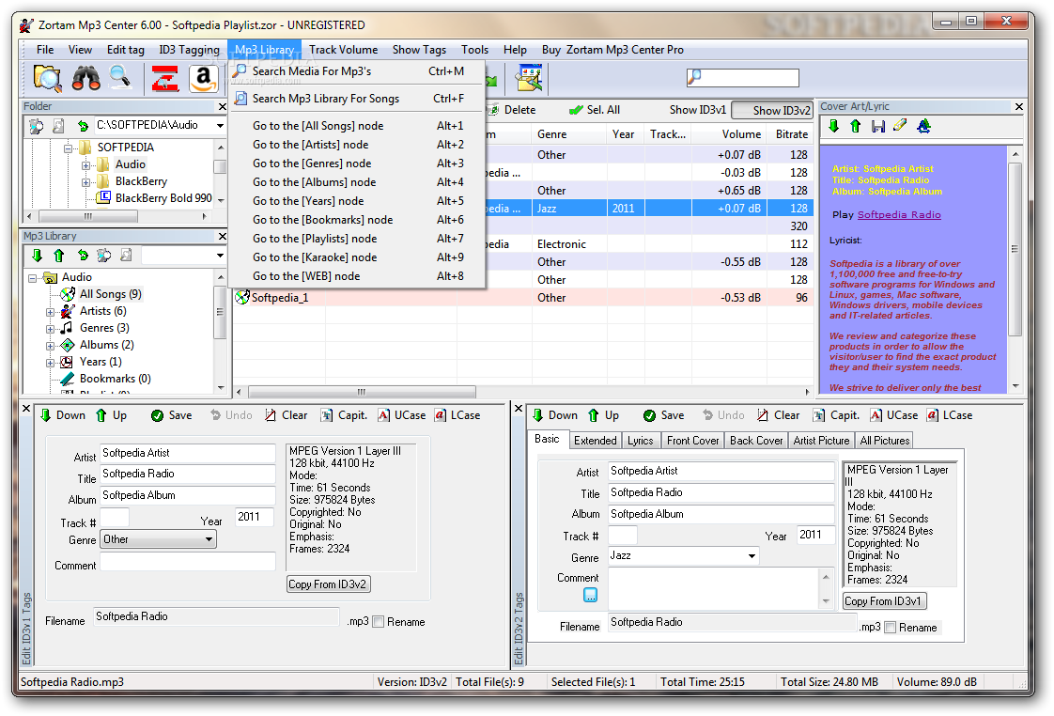Click the ID3v1 Artist field
1054x716 pixels.
pyautogui.click(x=187, y=453)
